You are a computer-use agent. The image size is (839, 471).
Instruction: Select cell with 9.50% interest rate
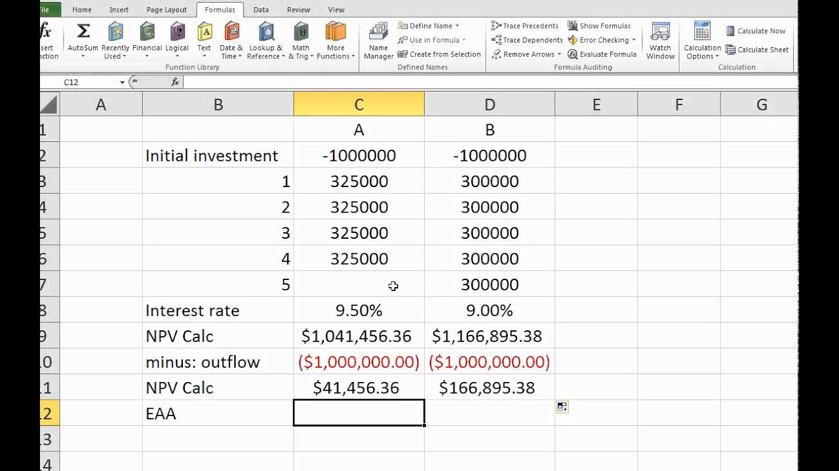click(359, 310)
